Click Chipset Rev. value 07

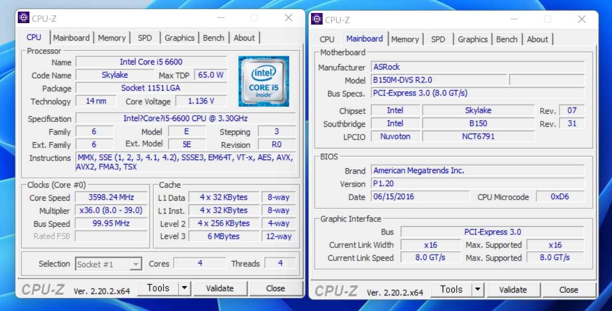[571, 110]
